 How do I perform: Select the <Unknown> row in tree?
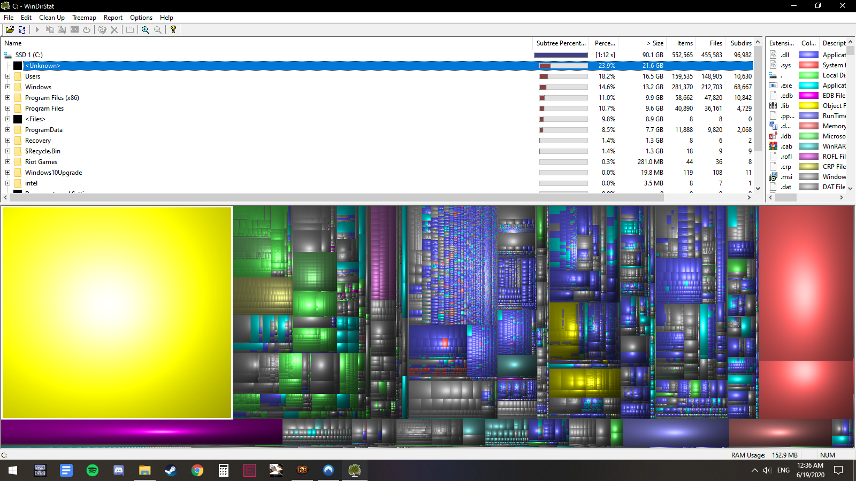coord(388,66)
